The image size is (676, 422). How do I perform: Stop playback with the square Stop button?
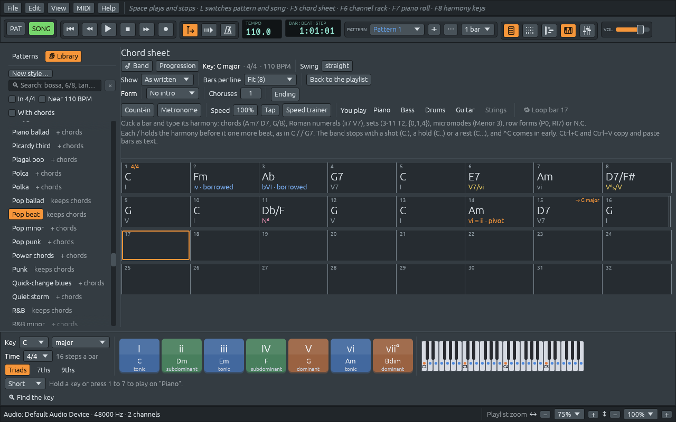click(x=127, y=29)
